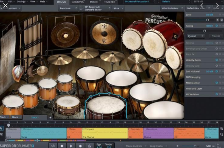Open the Help menu
The width and height of the screenshot is (224, 148).
(44, 2)
